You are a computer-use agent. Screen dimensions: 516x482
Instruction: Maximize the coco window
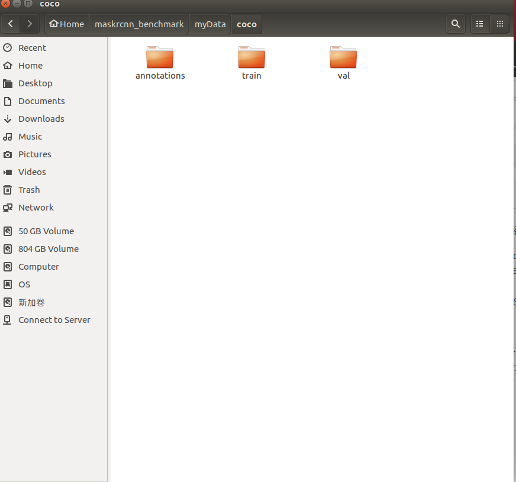coord(28,4)
